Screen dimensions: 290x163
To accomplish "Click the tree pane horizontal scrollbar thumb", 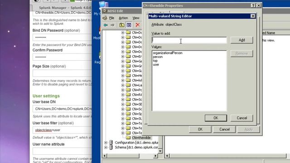I will pos(123,156).
